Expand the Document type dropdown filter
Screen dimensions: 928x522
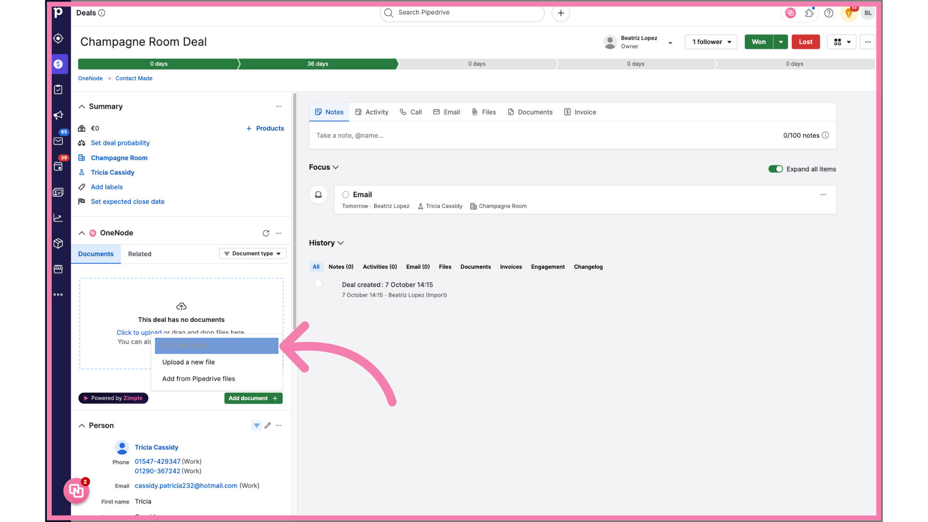(252, 254)
